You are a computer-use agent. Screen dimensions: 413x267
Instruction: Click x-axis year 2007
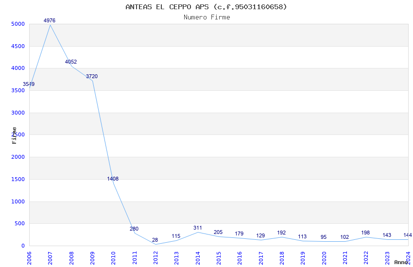click(x=51, y=258)
